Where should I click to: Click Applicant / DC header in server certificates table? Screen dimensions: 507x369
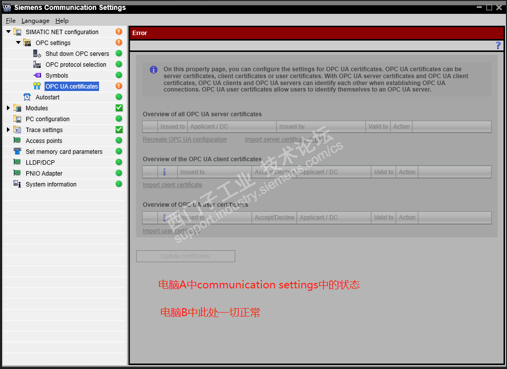(x=232, y=127)
